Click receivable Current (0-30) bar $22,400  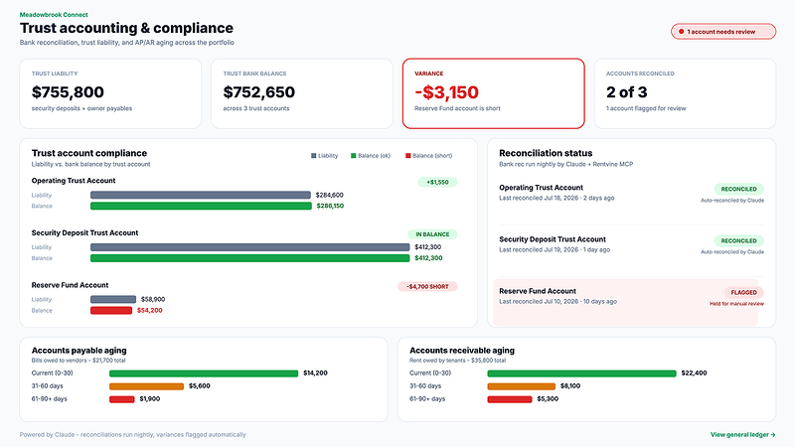coord(582,373)
